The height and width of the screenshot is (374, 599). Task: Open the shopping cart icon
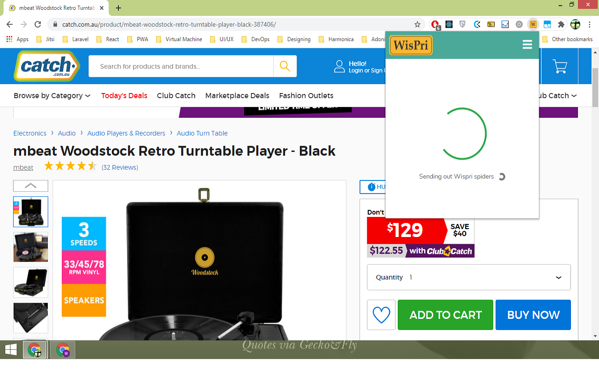560,66
